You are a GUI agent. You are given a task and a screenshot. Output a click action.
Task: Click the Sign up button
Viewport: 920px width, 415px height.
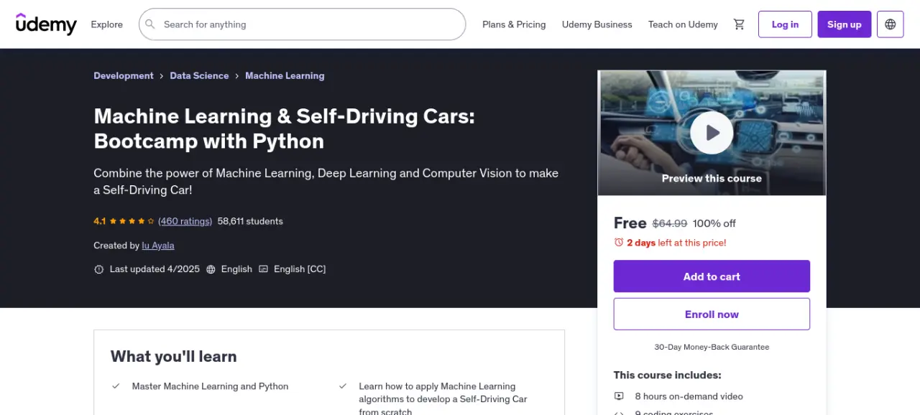pos(845,24)
